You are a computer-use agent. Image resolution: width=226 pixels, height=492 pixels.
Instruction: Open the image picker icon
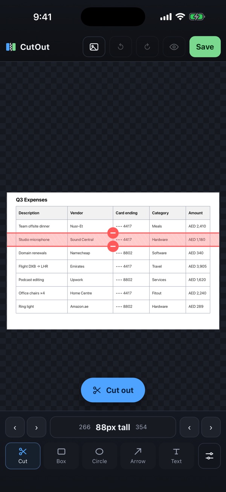(94, 47)
